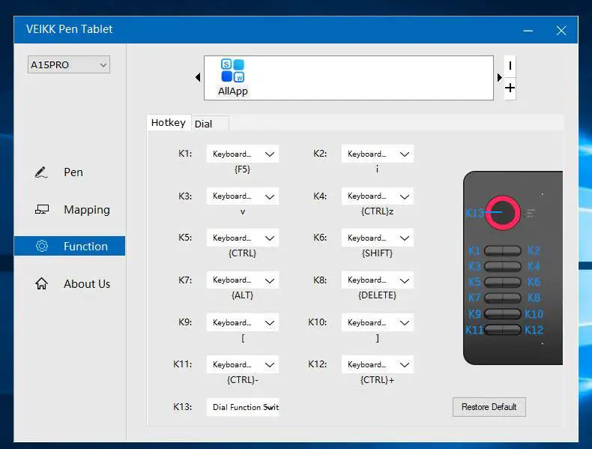
Task: Remove an application with the minus button
Action: pos(510,66)
